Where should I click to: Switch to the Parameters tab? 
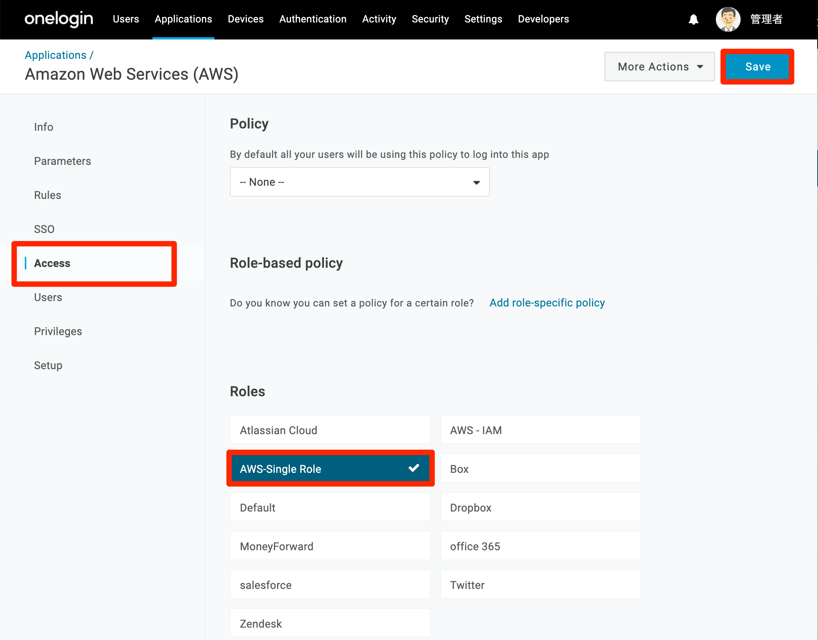62,161
